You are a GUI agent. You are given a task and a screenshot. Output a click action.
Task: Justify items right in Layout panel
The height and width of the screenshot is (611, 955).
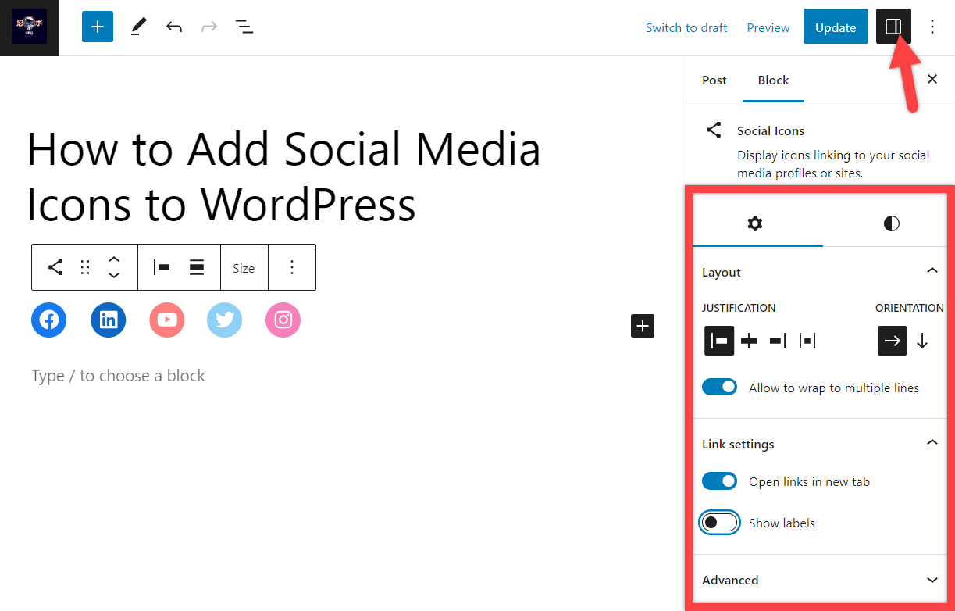[778, 341]
